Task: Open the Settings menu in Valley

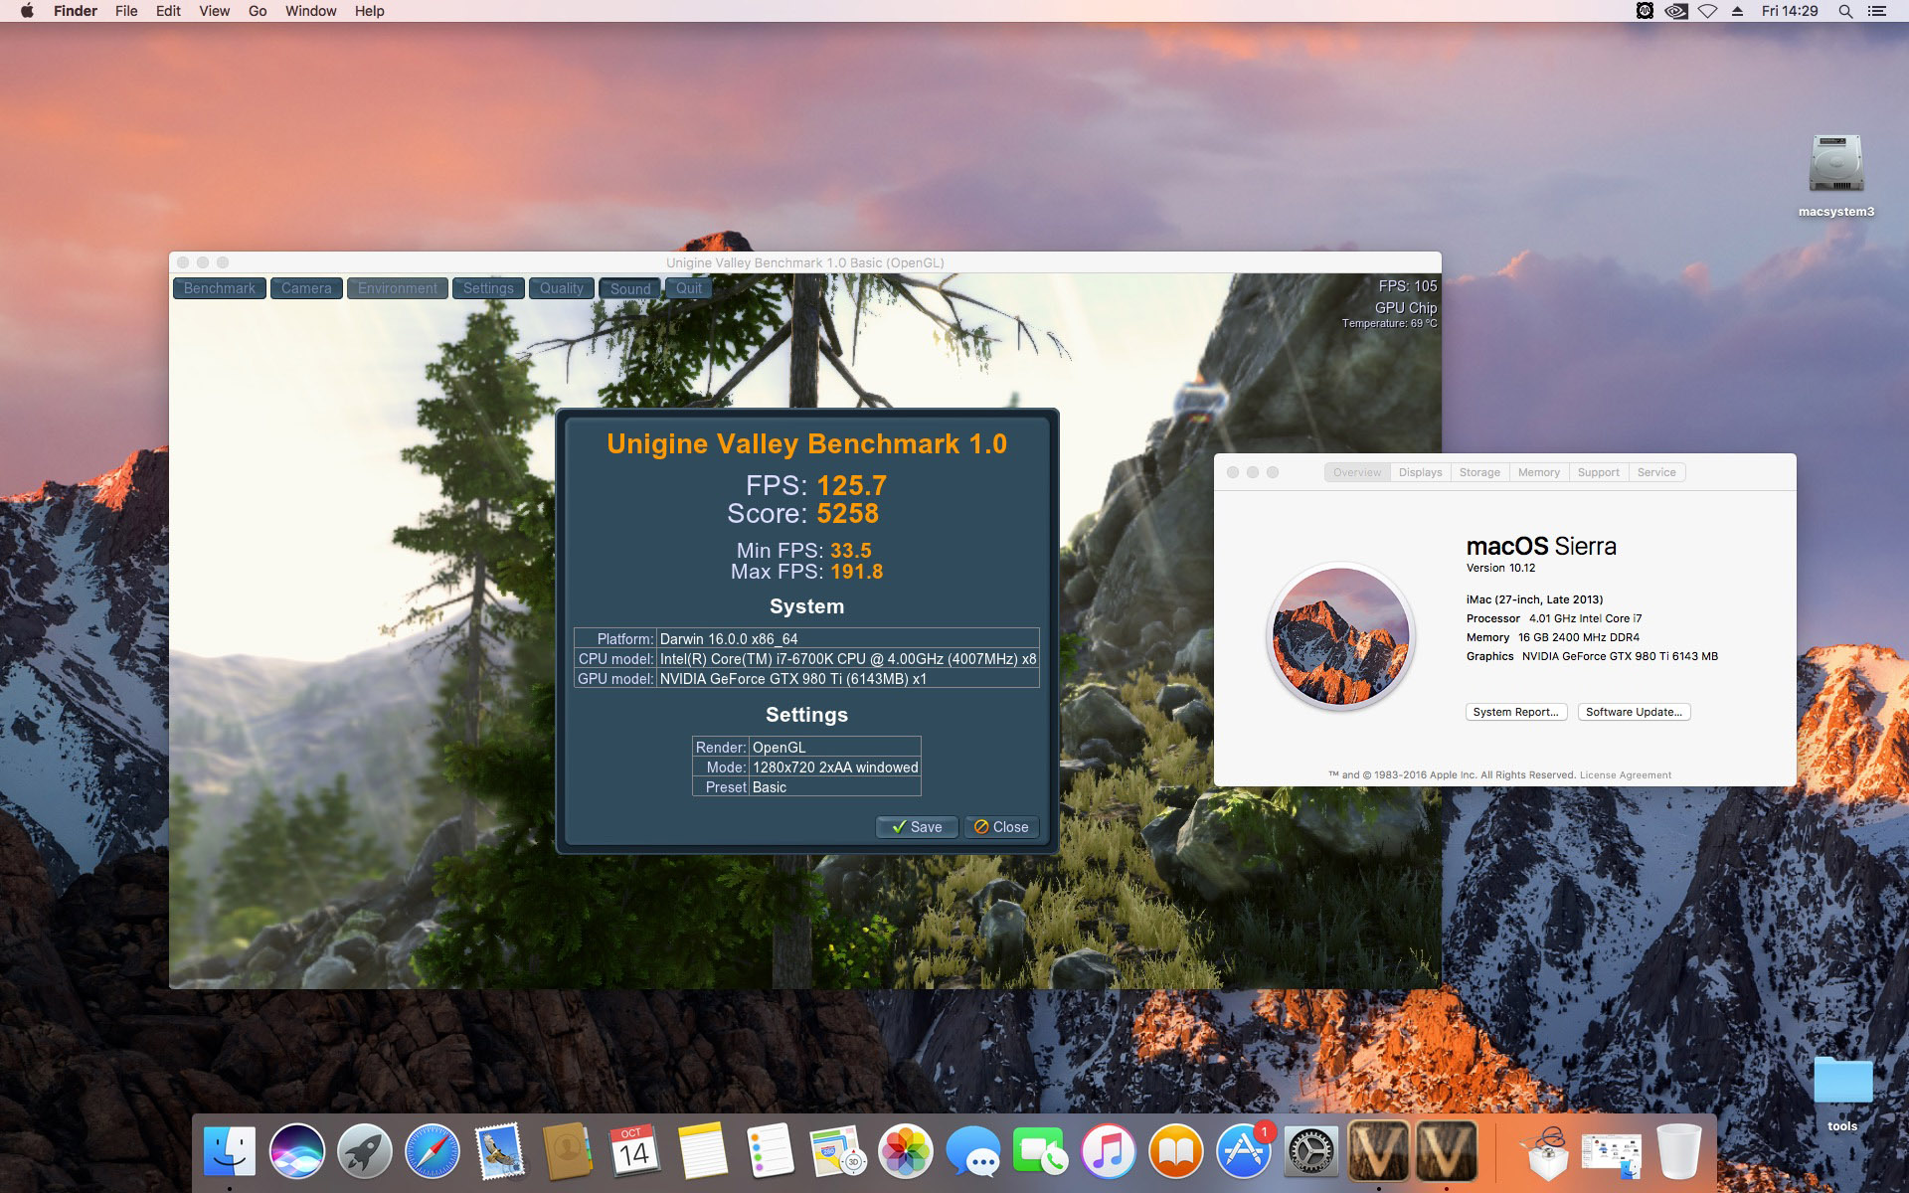Action: [x=488, y=288]
